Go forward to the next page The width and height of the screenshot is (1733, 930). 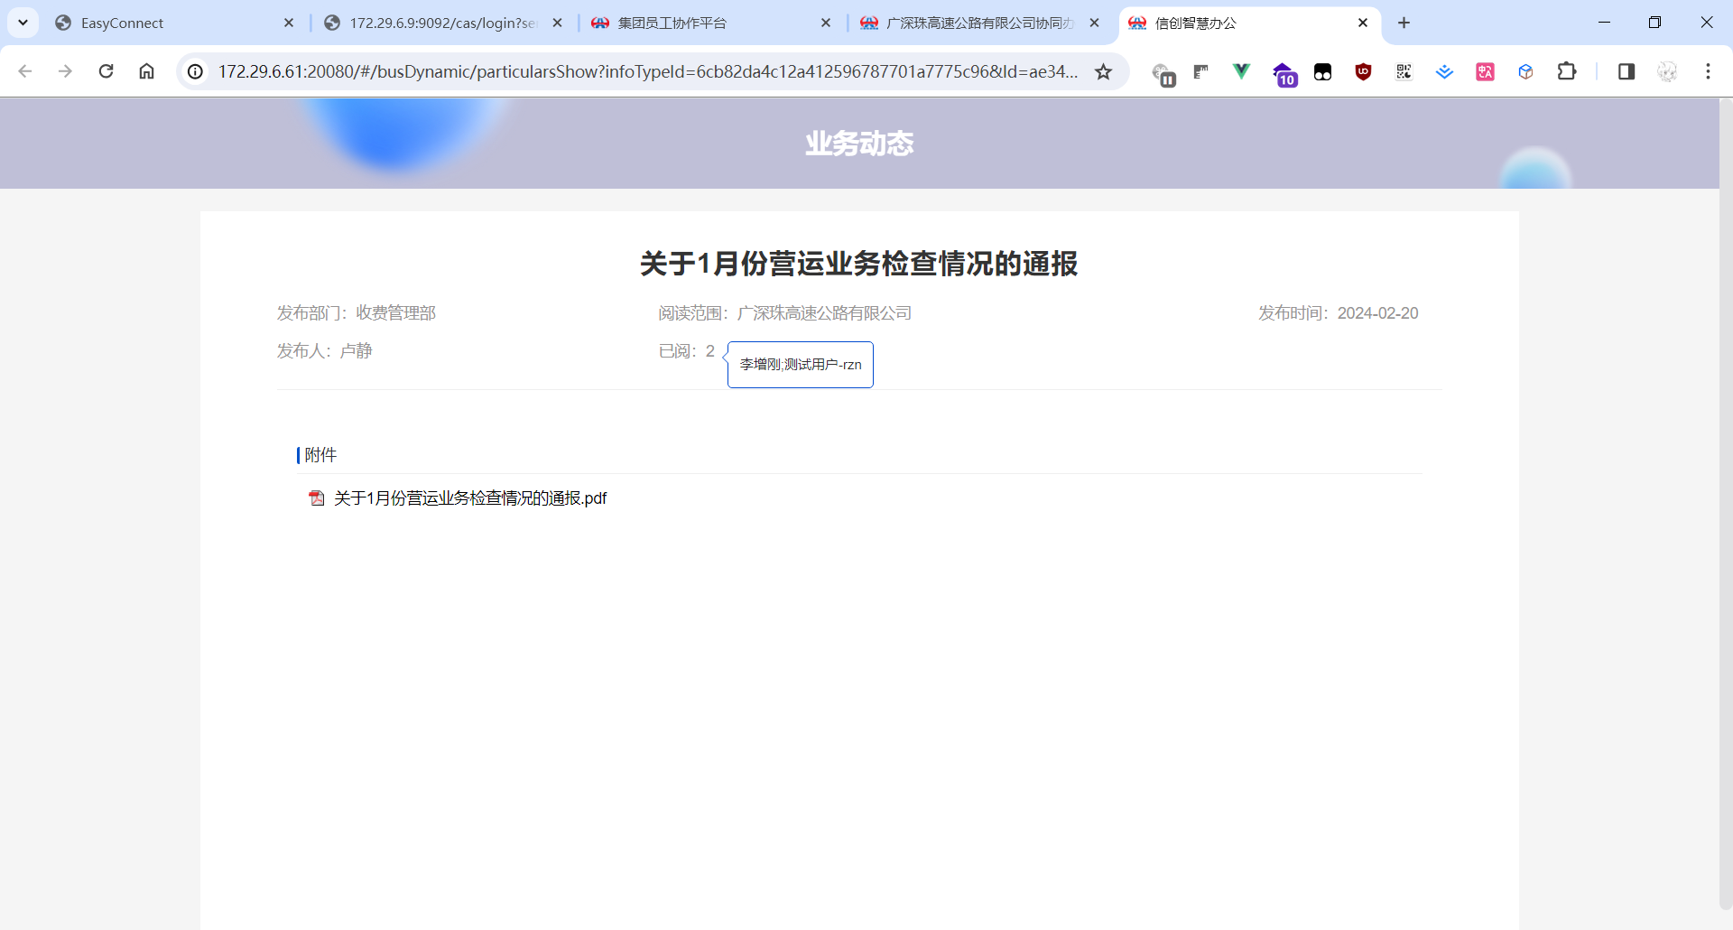tap(65, 71)
